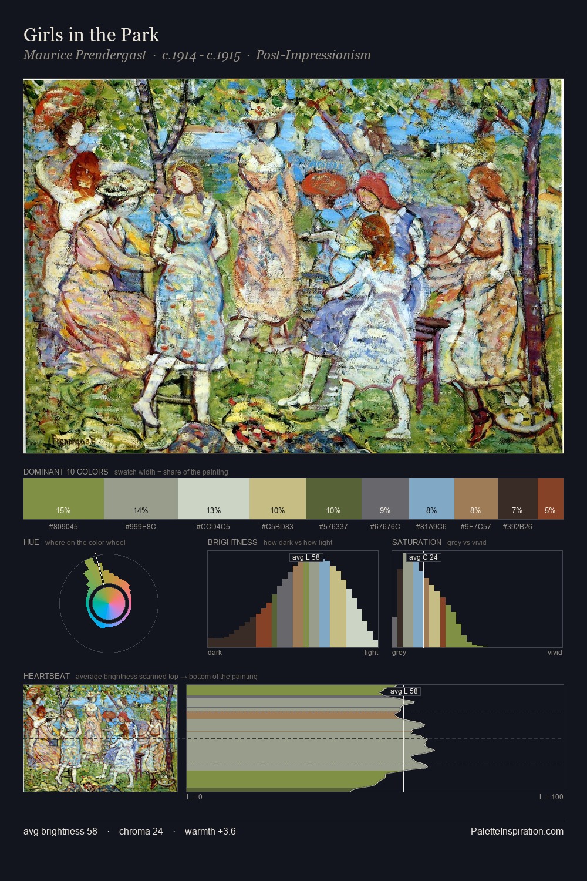Click 'where on the color wheel' caption
The image size is (587, 881).
85,543
